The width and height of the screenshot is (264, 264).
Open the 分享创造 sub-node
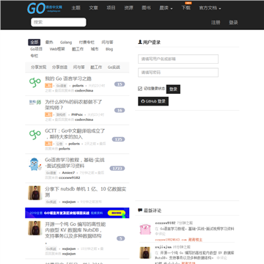(59, 67)
